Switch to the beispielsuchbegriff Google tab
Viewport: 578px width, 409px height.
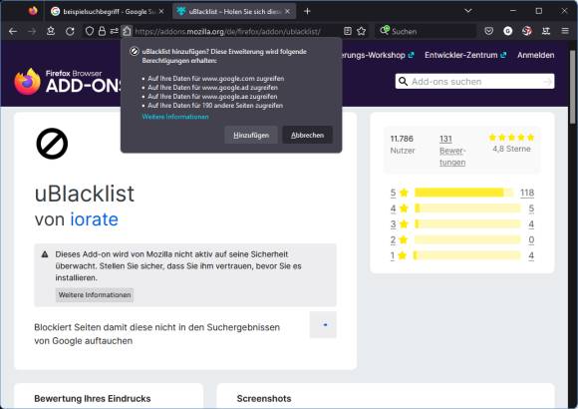point(107,11)
